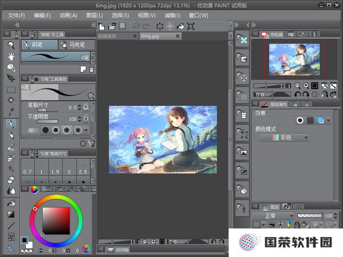
Task: Click the Undo arrow in top toolbar
Action: (135, 26)
